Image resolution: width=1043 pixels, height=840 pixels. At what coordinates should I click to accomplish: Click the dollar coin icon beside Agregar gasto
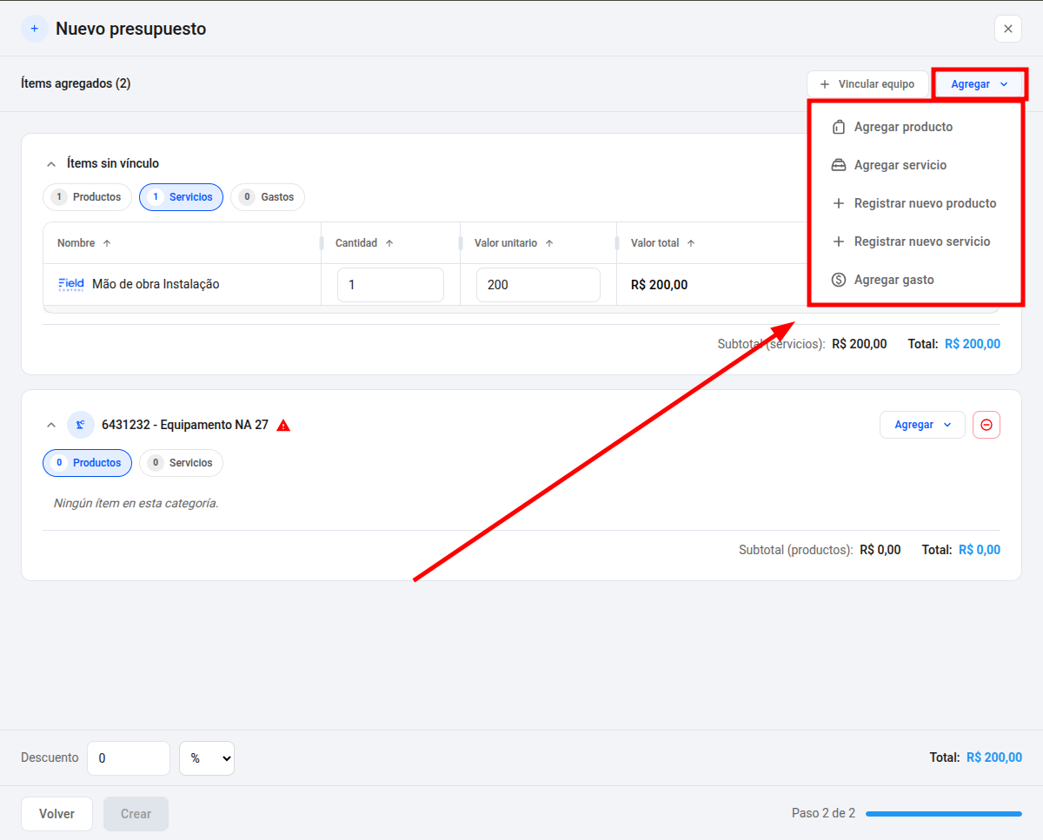click(839, 280)
